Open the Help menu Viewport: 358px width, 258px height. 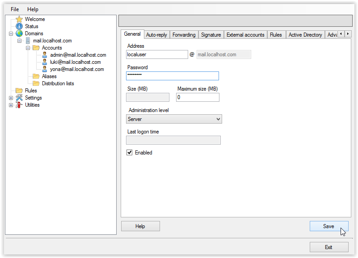click(33, 9)
